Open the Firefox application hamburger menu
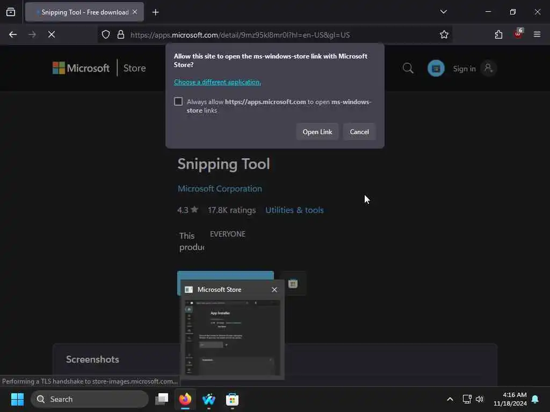This screenshot has height=412, width=550. pos(537,34)
